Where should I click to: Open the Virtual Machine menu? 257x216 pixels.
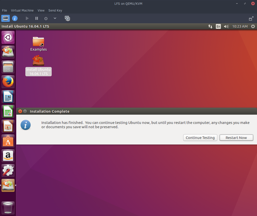pos(22,11)
